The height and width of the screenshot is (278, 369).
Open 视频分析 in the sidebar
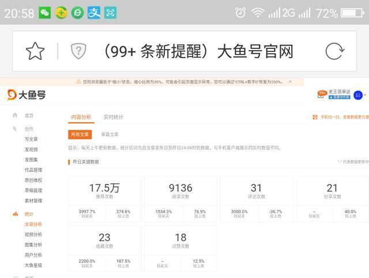(33, 234)
